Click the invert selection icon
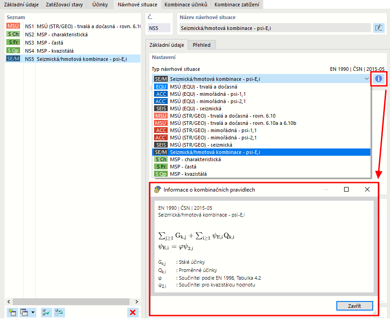 click(x=59, y=312)
